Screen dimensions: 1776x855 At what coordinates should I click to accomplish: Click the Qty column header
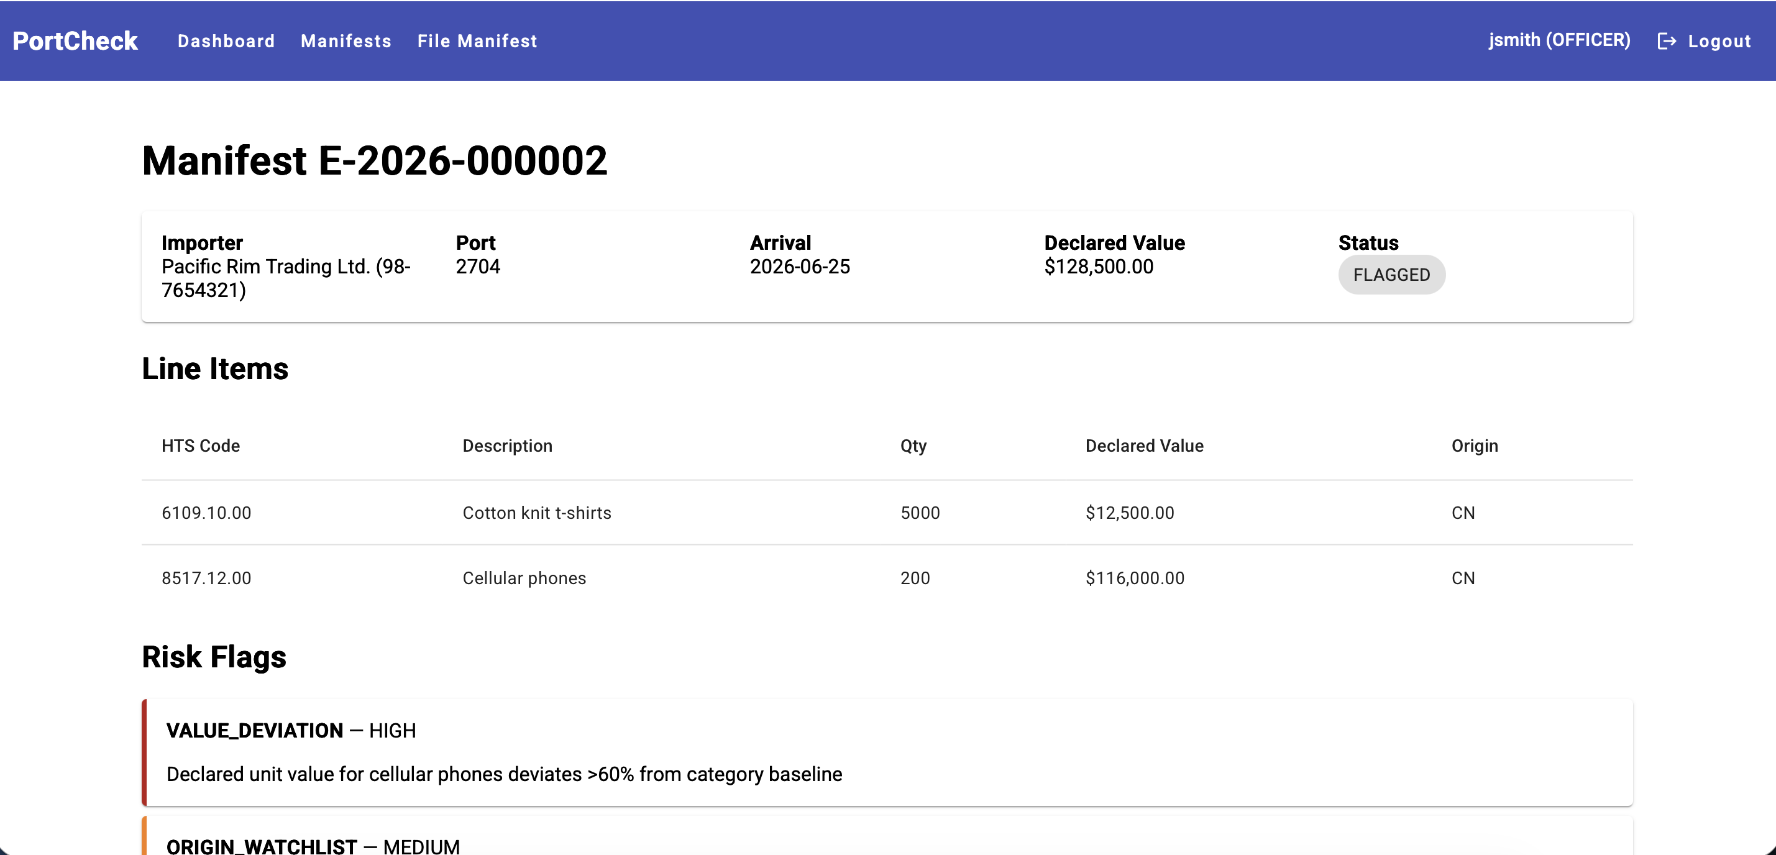point(913,446)
